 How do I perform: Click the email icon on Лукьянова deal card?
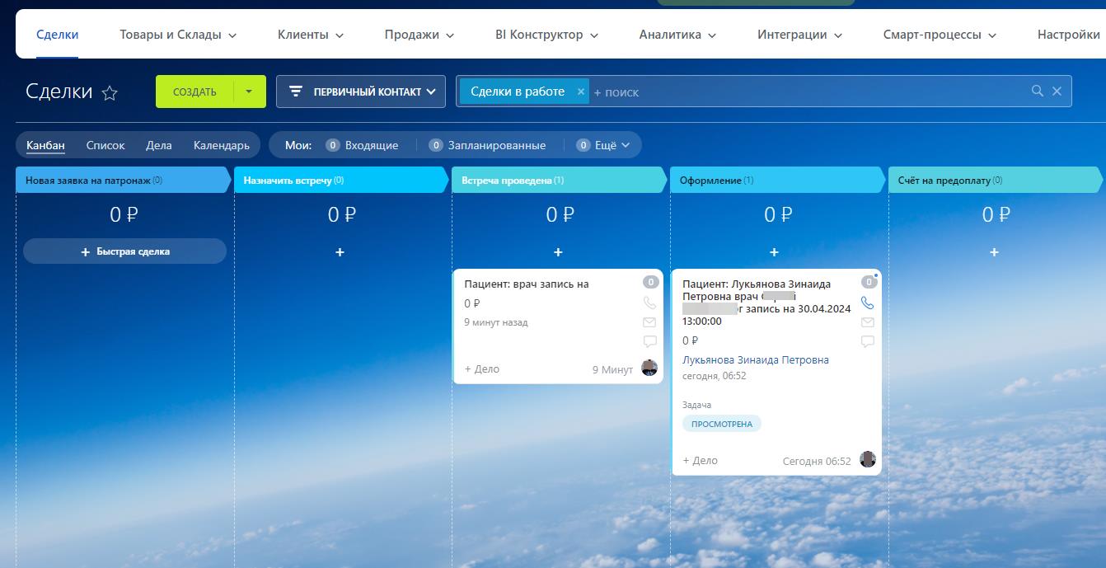pos(867,322)
